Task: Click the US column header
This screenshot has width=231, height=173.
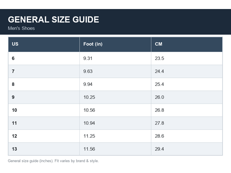Action: click(44, 44)
